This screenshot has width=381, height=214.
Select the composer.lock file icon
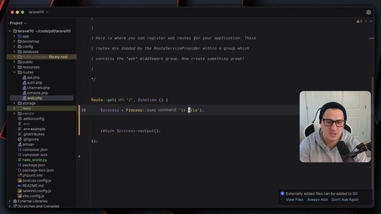pyautogui.click(x=20, y=155)
